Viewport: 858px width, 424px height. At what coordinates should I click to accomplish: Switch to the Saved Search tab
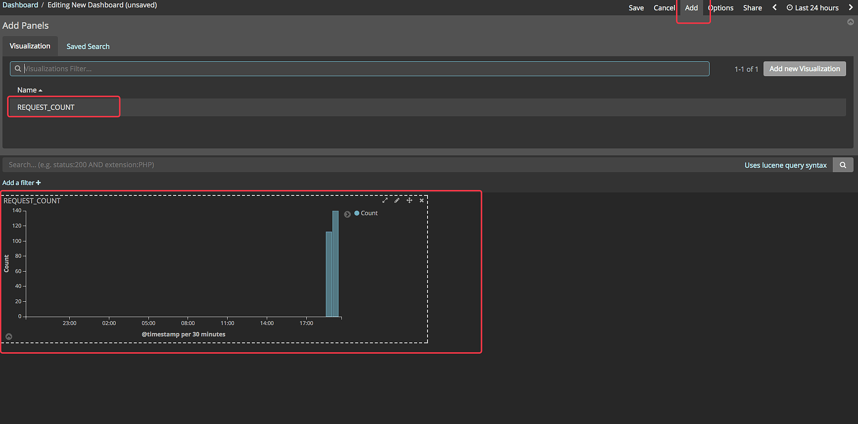[x=88, y=47]
